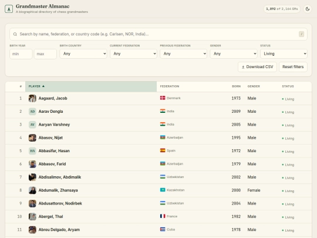
Task: Click the Kazakhstan federation name
Action: click(x=176, y=190)
